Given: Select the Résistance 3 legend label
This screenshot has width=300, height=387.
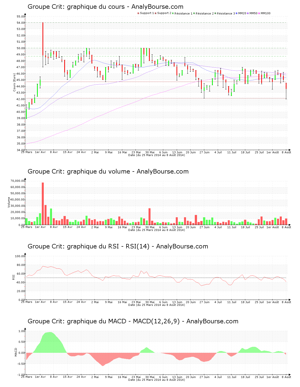Looking at the screenshot, I should tap(226, 13).
